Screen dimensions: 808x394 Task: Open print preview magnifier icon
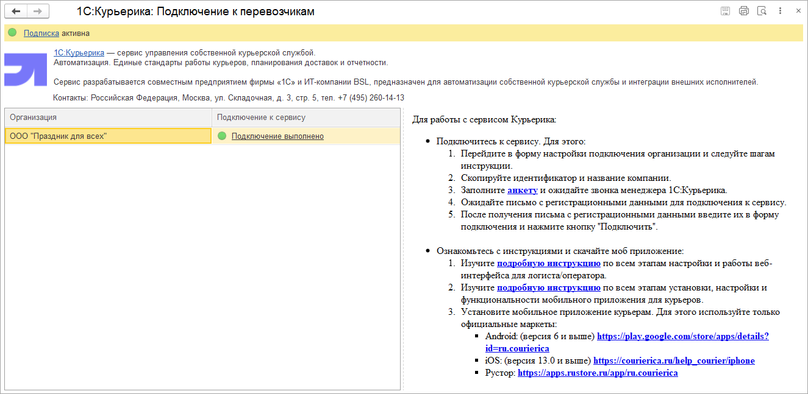(762, 11)
